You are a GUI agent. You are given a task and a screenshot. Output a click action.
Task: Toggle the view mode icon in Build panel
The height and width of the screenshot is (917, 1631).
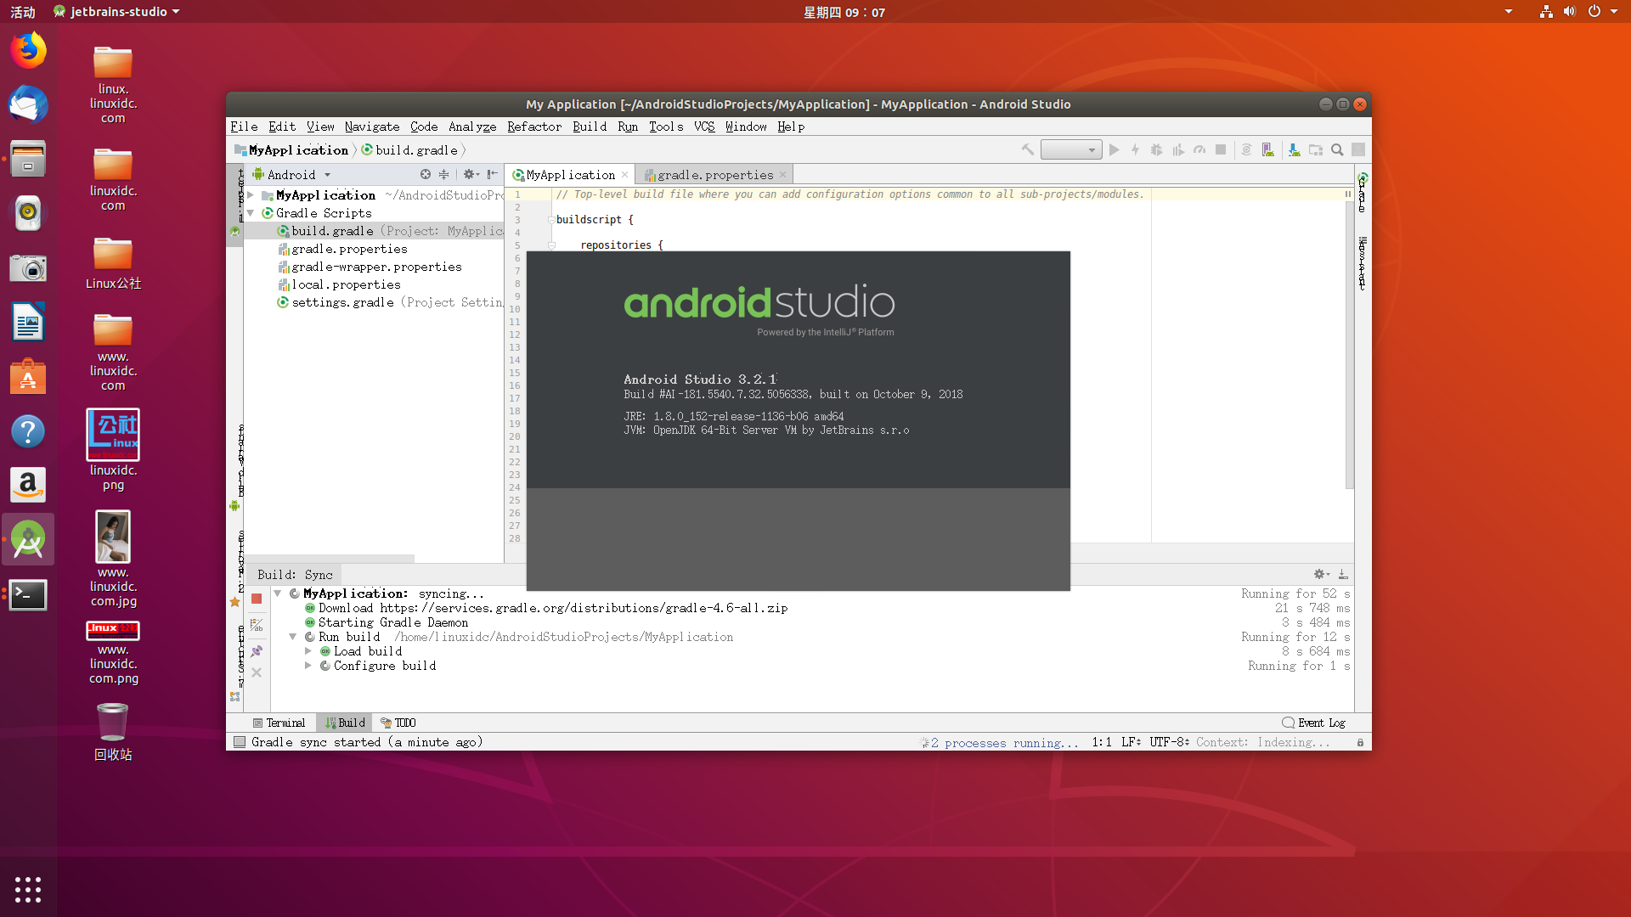(257, 626)
